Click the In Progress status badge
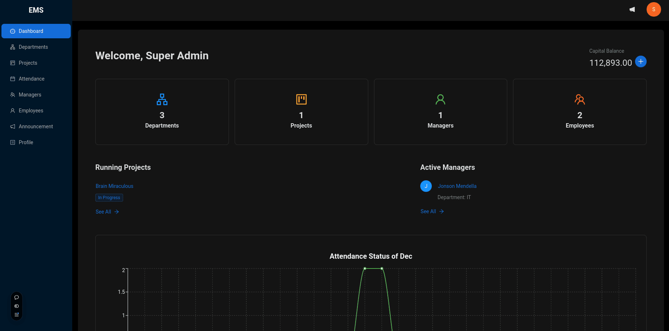The height and width of the screenshot is (331, 669). (109, 198)
